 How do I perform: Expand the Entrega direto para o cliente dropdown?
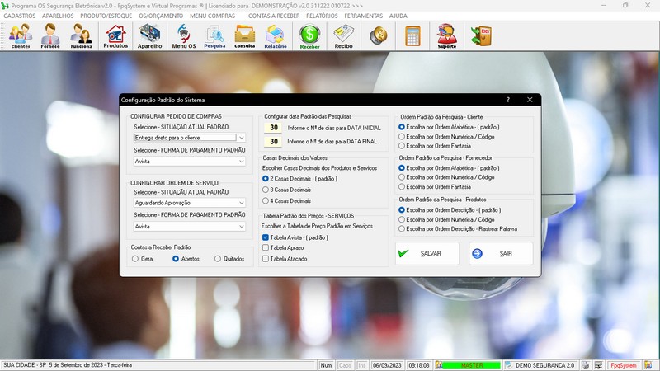(241, 138)
